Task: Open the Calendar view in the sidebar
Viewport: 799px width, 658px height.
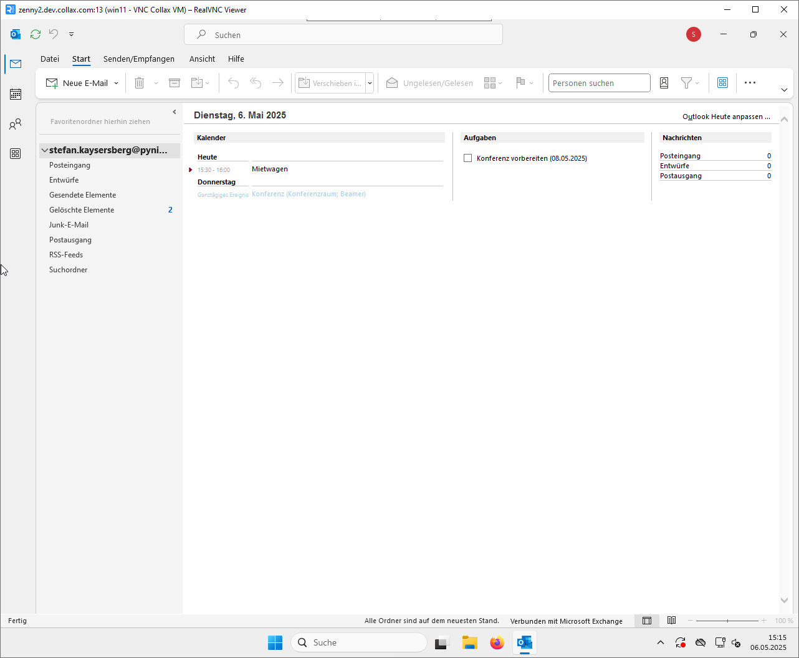Action: click(x=16, y=94)
